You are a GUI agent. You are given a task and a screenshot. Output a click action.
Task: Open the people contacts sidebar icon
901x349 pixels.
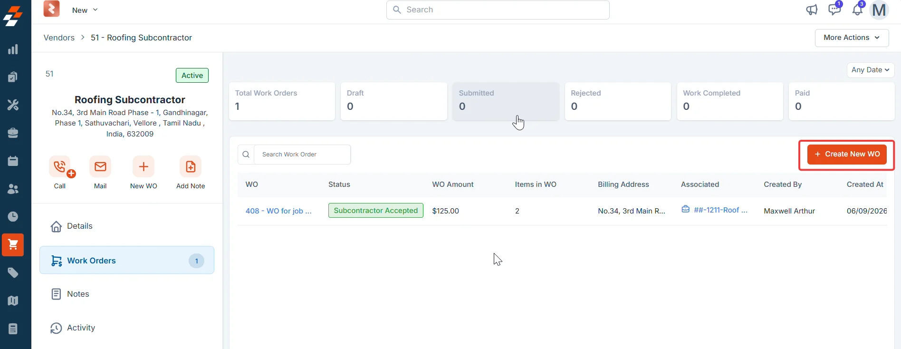(13, 189)
